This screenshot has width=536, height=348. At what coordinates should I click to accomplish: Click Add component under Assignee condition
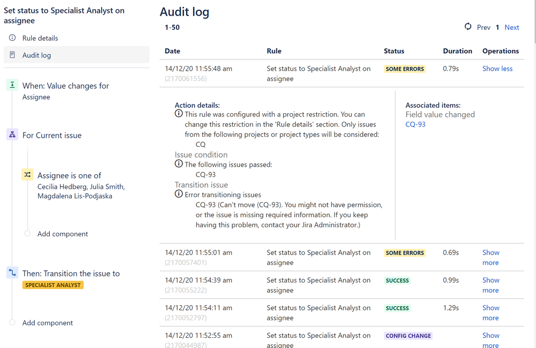coord(63,234)
